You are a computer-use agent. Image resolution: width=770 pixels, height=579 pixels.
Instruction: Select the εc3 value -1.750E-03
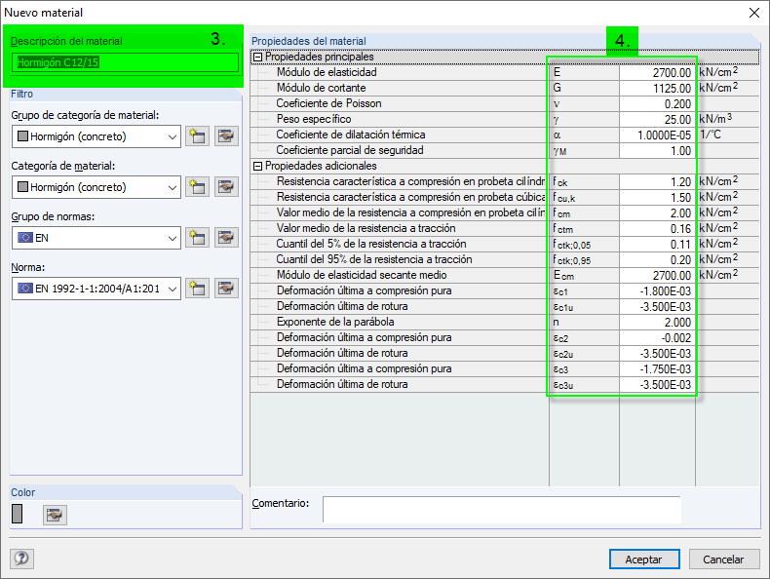657,368
